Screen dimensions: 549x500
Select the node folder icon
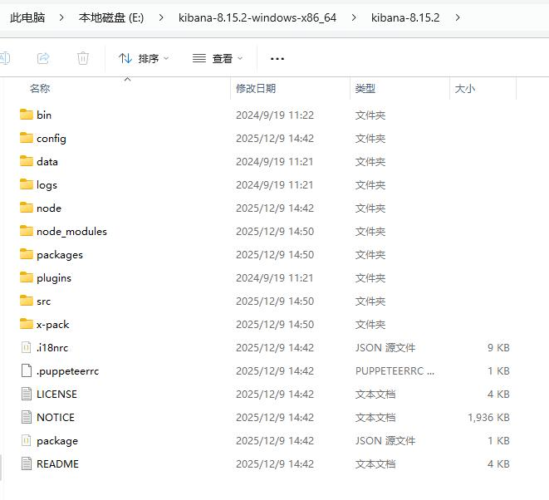tap(27, 208)
